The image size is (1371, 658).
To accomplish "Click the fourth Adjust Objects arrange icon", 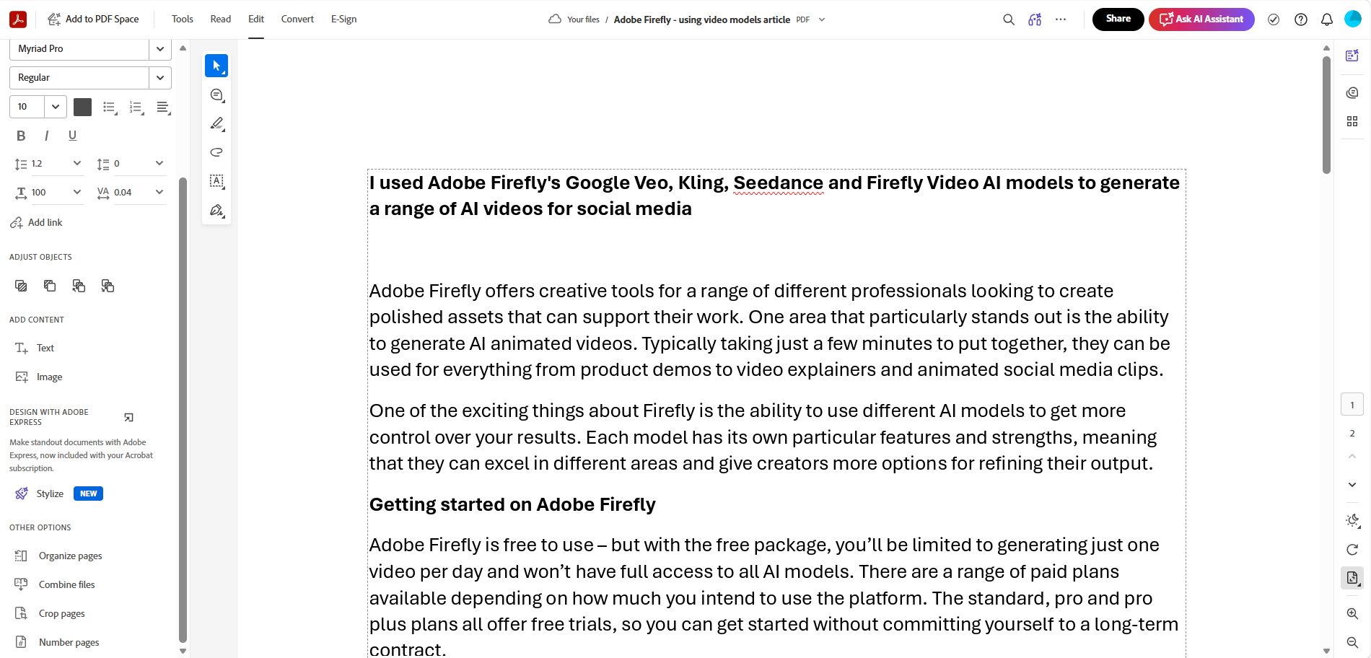I will [x=108, y=286].
